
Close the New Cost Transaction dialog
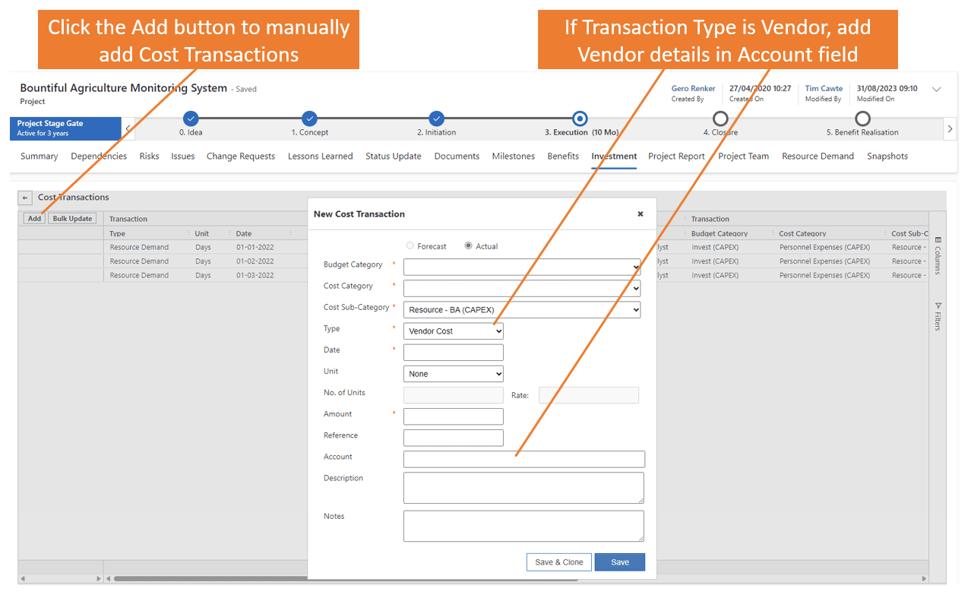640,214
